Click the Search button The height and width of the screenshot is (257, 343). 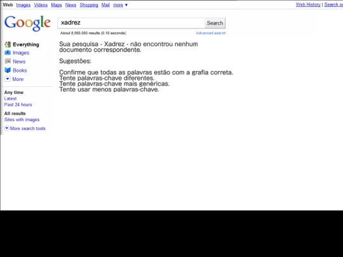(x=215, y=23)
